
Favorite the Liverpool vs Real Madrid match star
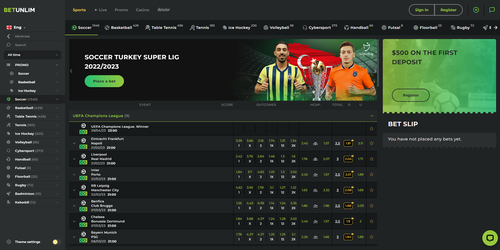coord(371,159)
